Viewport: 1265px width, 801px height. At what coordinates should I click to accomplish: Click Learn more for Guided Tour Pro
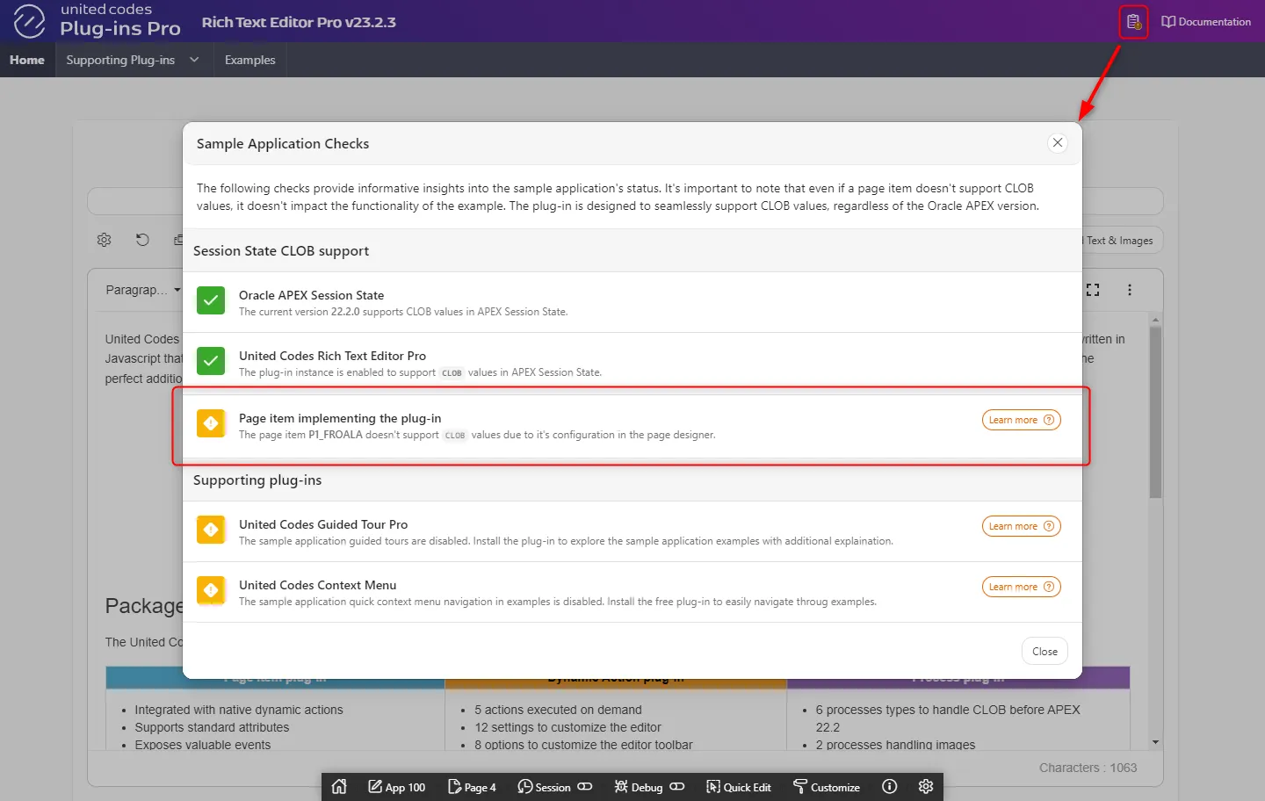[x=1021, y=526]
